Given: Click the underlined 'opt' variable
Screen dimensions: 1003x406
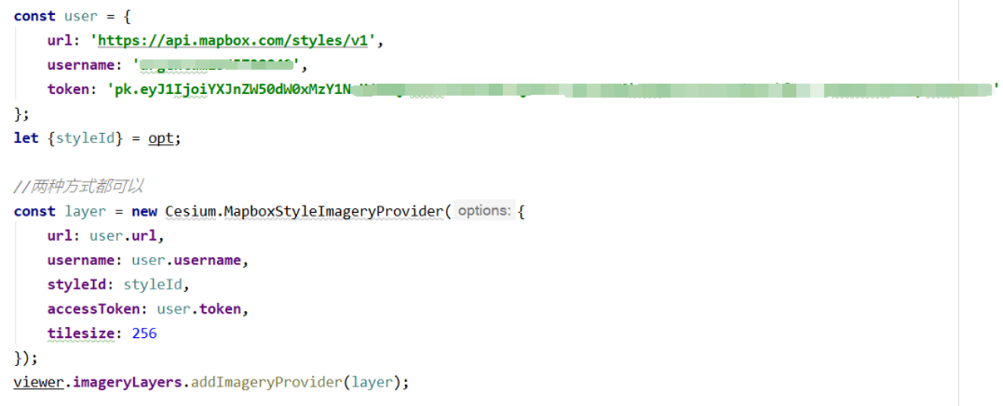Looking at the screenshot, I should pos(161,138).
